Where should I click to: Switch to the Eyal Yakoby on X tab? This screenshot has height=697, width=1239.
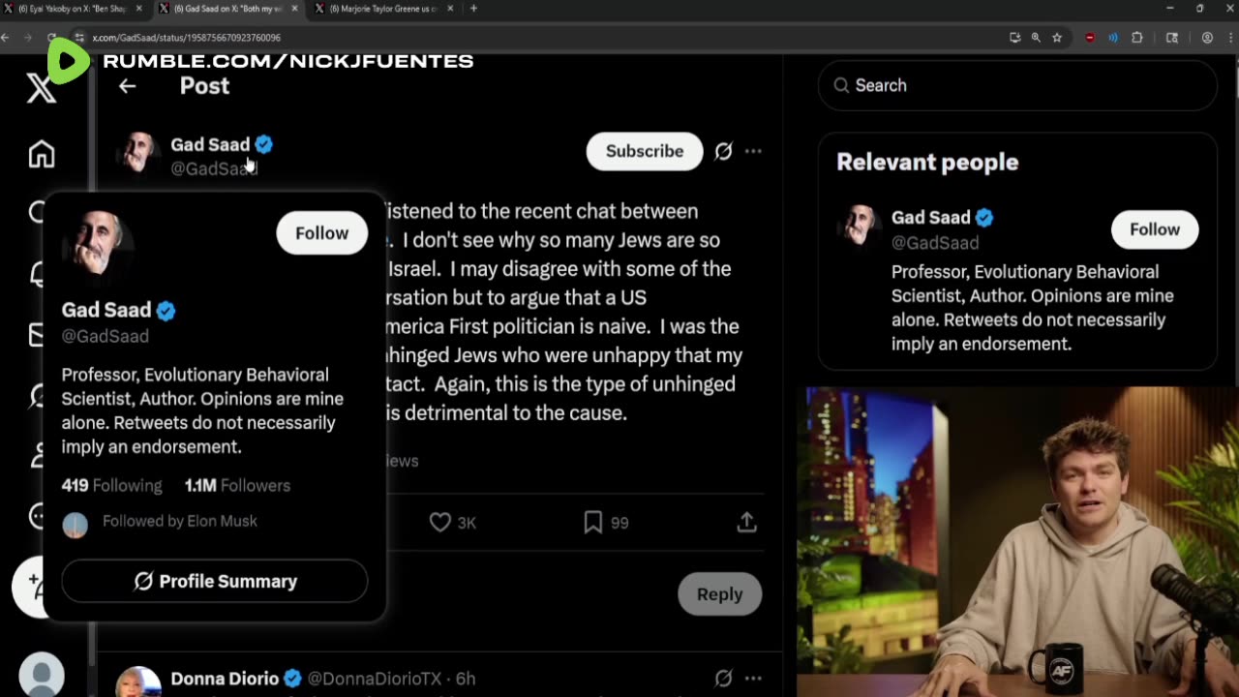(x=73, y=9)
